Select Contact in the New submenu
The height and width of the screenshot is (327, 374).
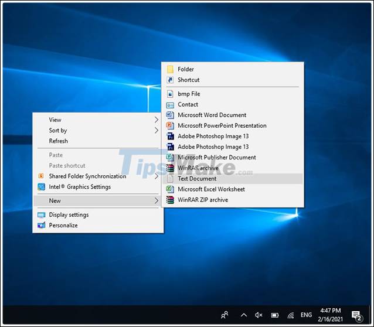pos(233,104)
